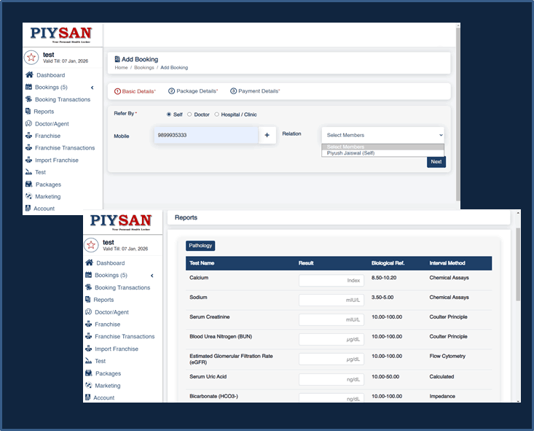Click Bookings calendar icon in Add Booking window
The width and height of the screenshot is (534, 431).
tap(28, 87)
